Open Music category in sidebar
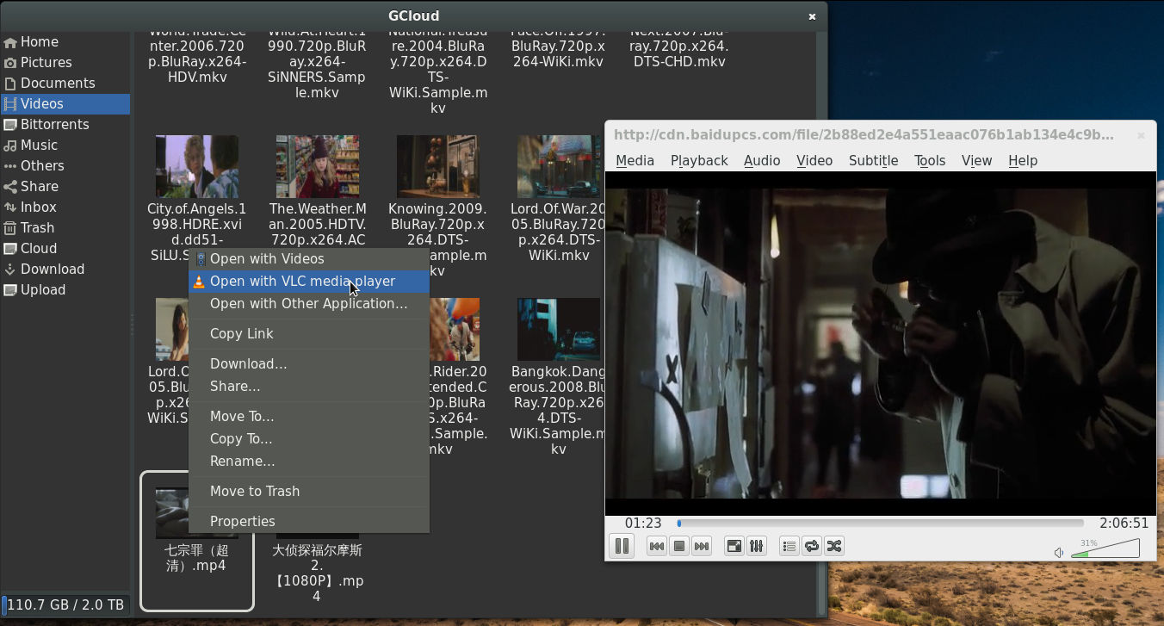1164x626 pixels. [x=65, y=145]
